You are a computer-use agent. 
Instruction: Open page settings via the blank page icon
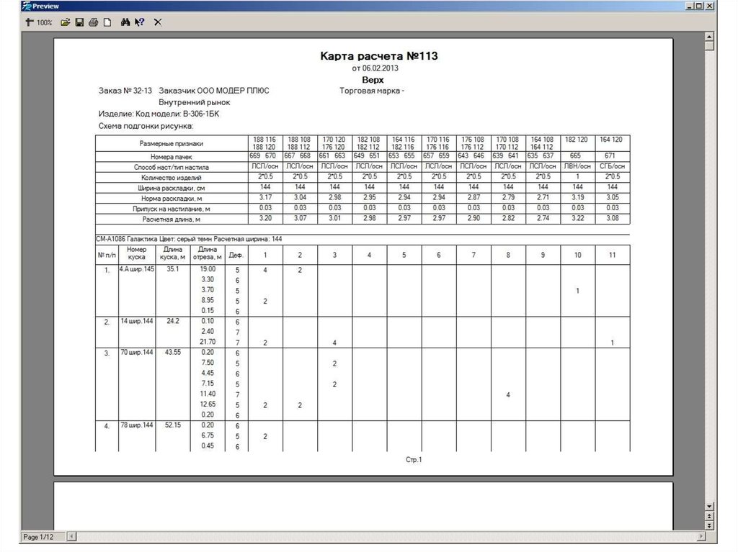tap(107, 22)
